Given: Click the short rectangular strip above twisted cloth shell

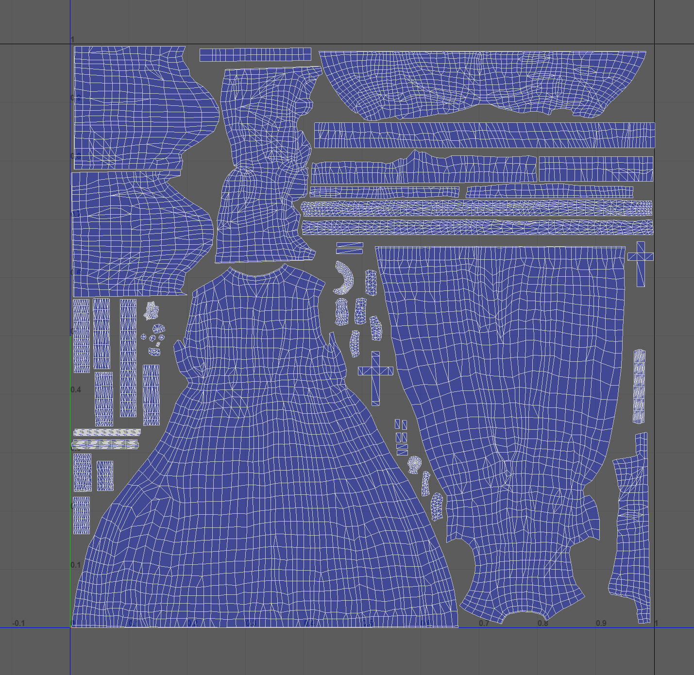Looking at the screenshot, I should [255, 54].
